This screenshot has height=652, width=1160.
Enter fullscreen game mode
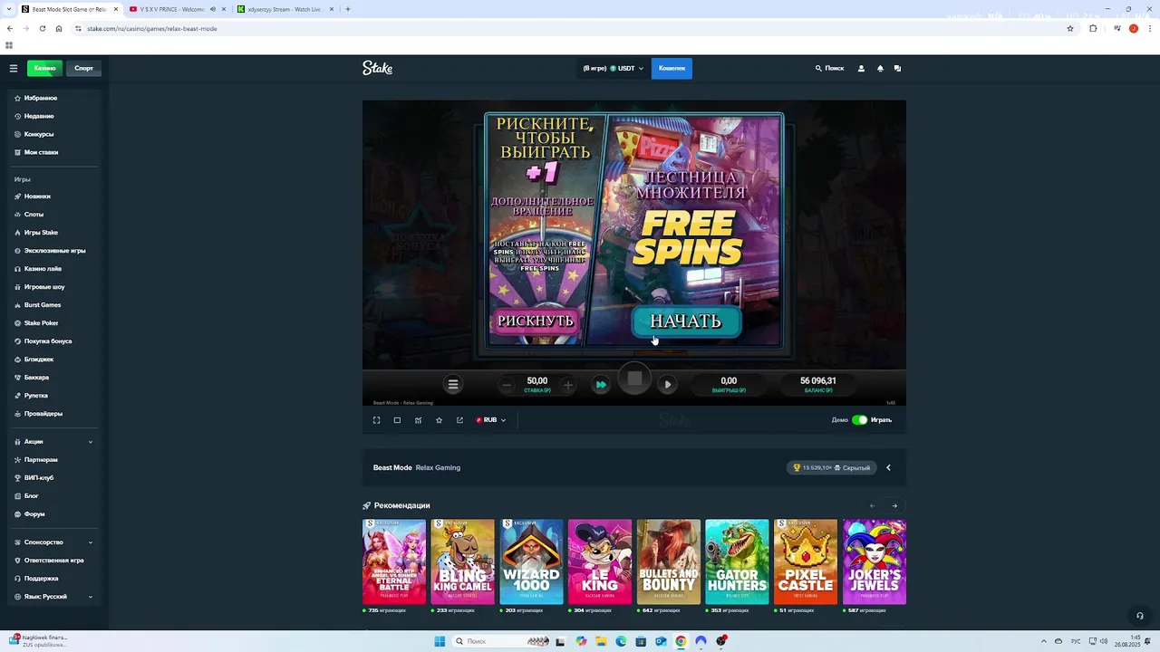[x=377, y=420]
